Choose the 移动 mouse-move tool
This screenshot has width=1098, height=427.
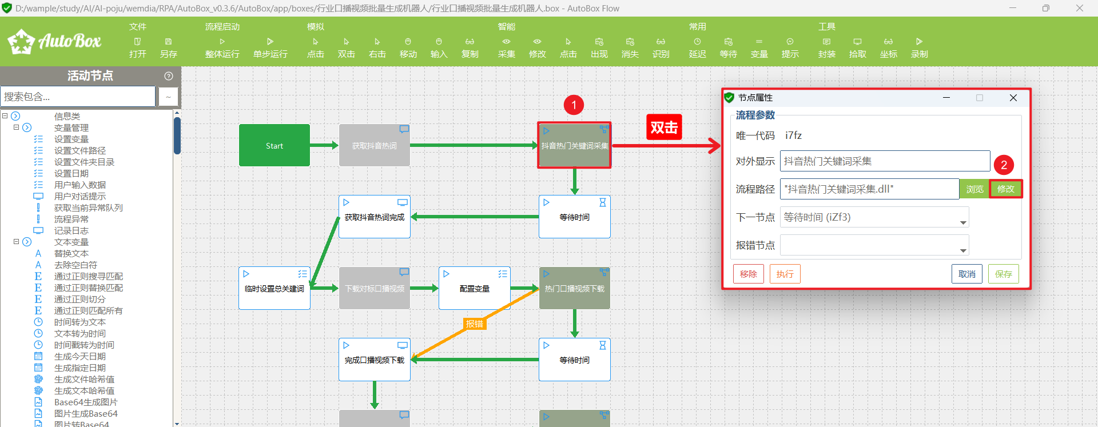pos(408,47)
